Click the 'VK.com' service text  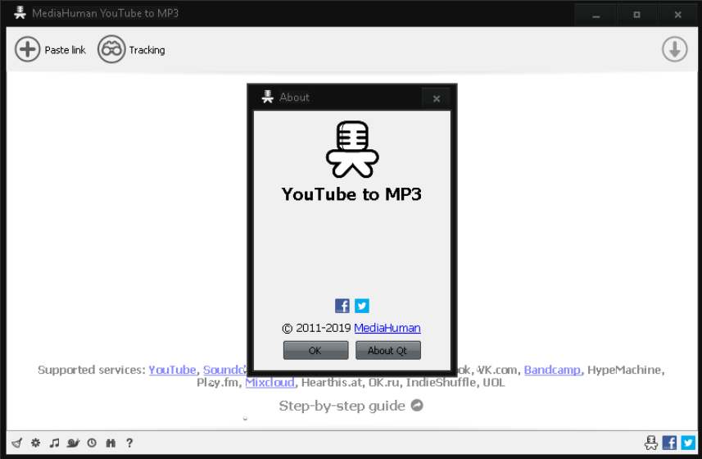tap(496, 370)
